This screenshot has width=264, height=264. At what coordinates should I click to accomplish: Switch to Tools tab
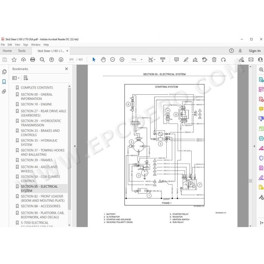click(x=22, y=51)
